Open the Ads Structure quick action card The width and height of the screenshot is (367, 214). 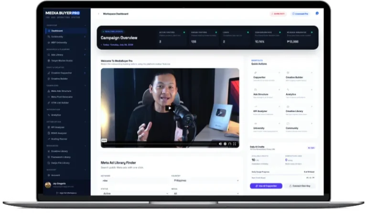click(x=267, y=93)
